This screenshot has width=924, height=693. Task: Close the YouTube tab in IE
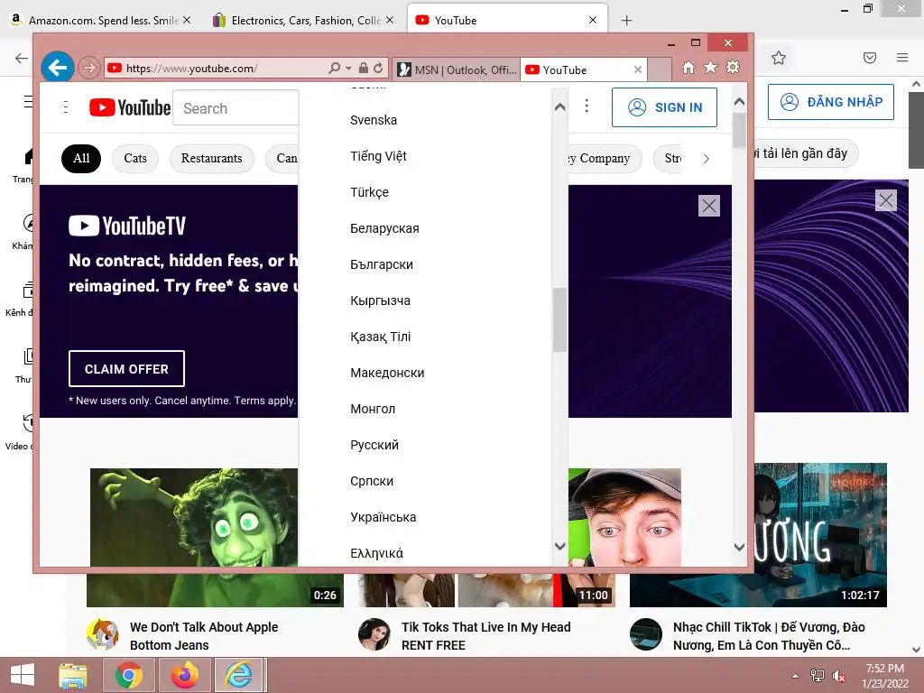pos(638,69)
